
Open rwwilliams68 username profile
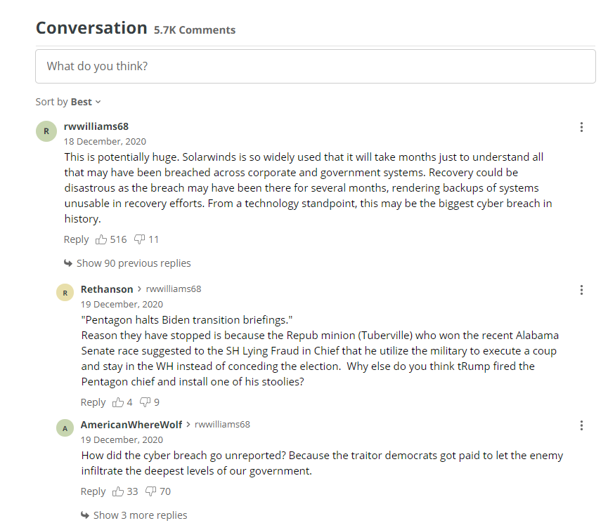click(96, 126)
